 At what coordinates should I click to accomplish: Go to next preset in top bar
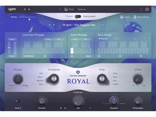[29, 9]
